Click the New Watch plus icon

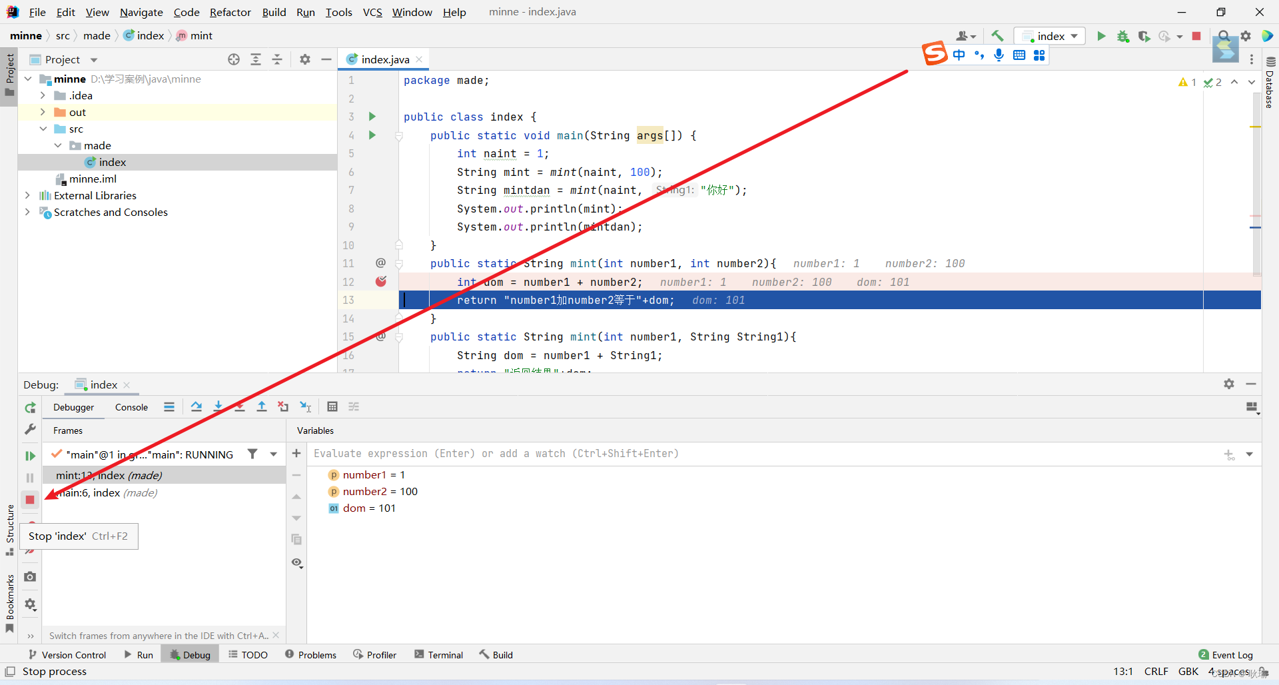click(296, 453)
